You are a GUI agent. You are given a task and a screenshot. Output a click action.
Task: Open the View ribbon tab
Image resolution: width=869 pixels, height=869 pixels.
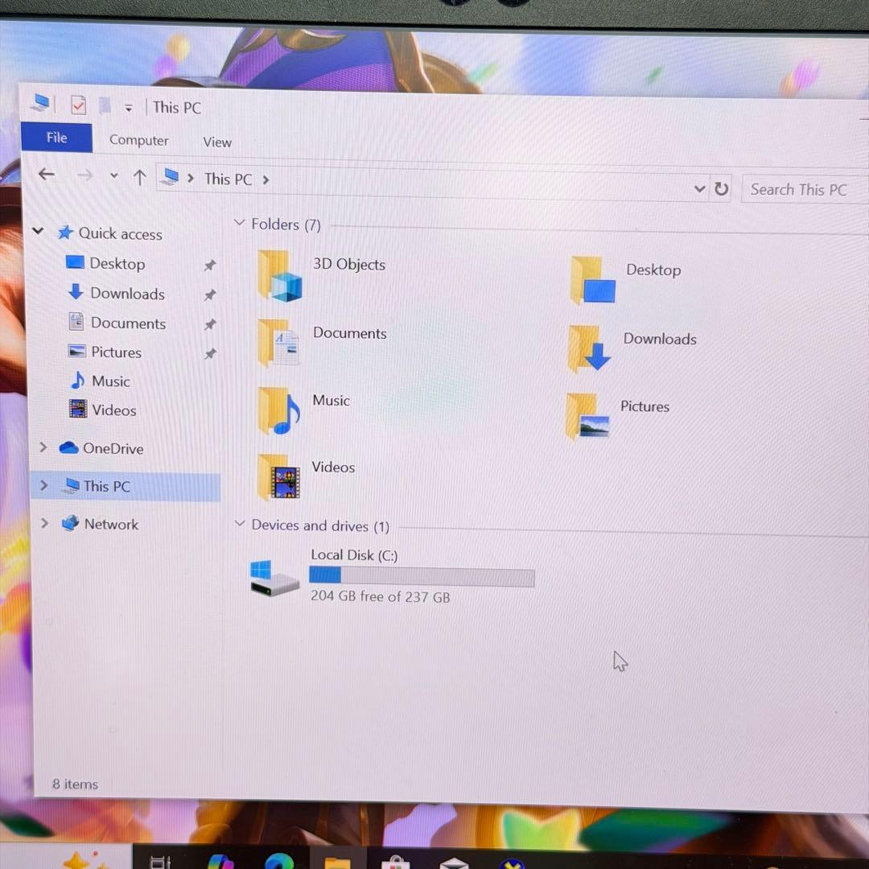pyautogui.click(x=216, y=142)
